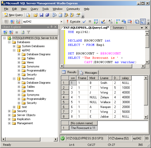Expand the Server Objects folder

pos(9,115)
